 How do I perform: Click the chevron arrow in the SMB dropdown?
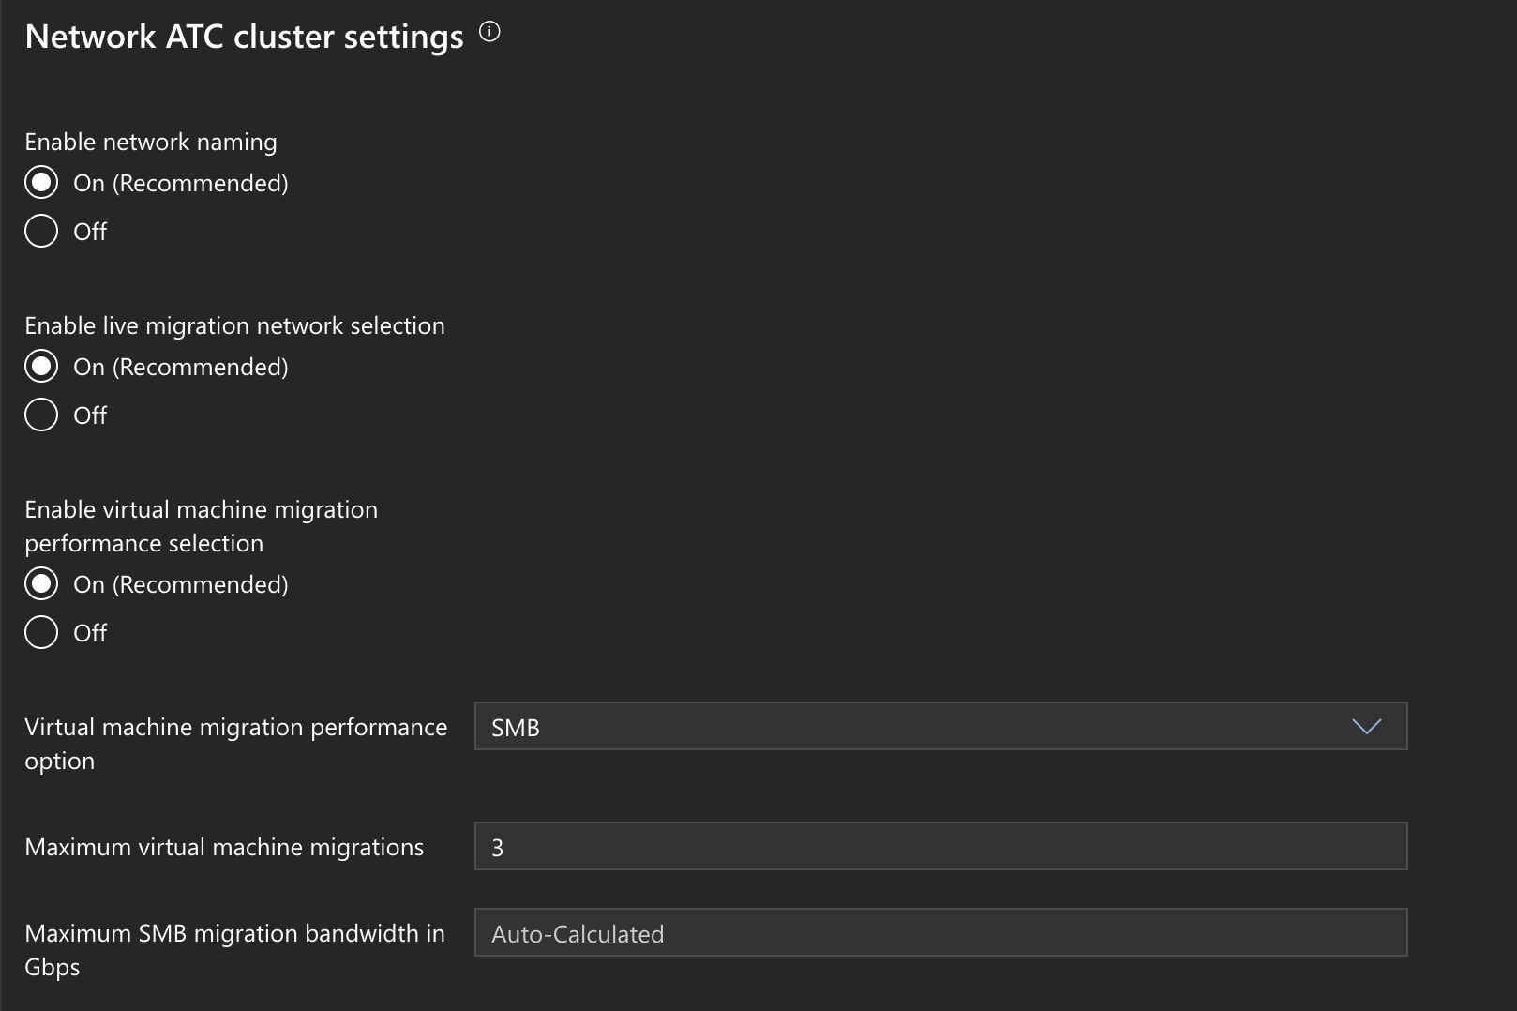[x=1366, y=727]
